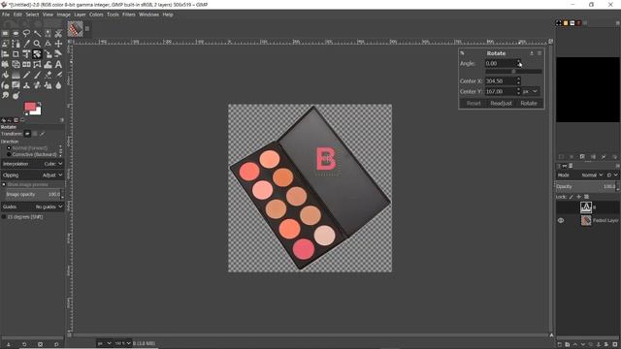Click Readjust in Rotate dialog
The height and width of the screenshot is (349, 621).
501,104
